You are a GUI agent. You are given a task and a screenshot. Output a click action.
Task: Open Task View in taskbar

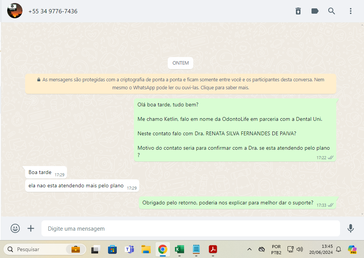[x=95, y=249]
